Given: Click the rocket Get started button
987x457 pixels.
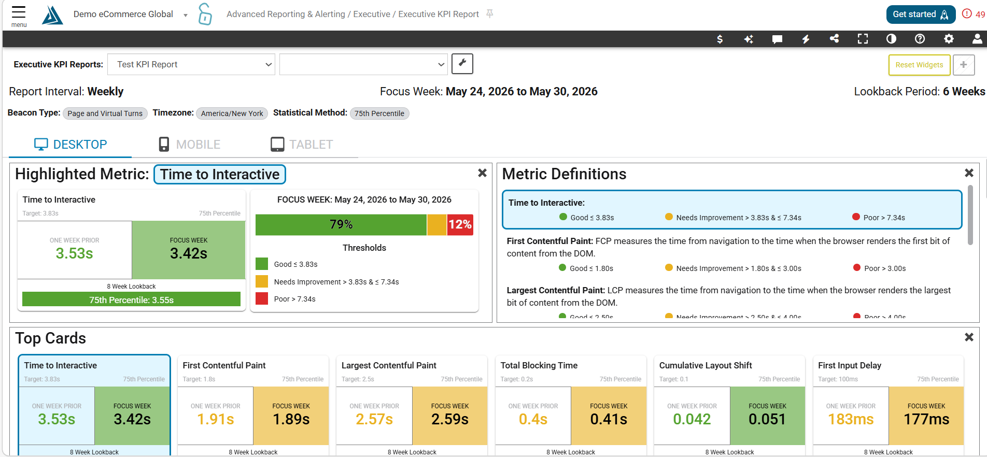Looking at the screenshot, I should [x=921, y=15].
